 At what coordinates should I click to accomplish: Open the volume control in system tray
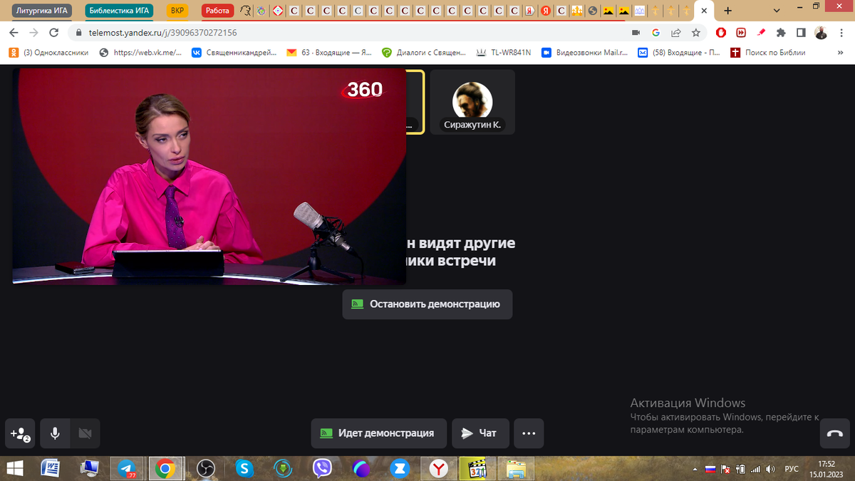[x=770, y=469]
